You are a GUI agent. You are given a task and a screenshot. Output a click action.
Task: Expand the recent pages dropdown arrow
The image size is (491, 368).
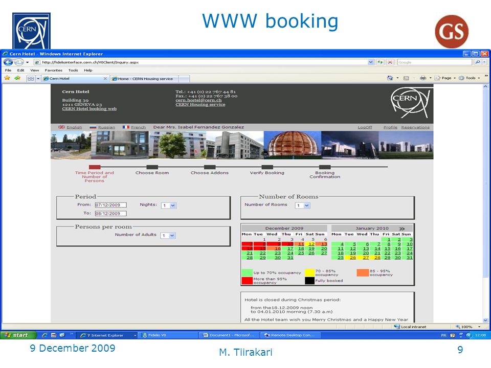pos(28,62)
